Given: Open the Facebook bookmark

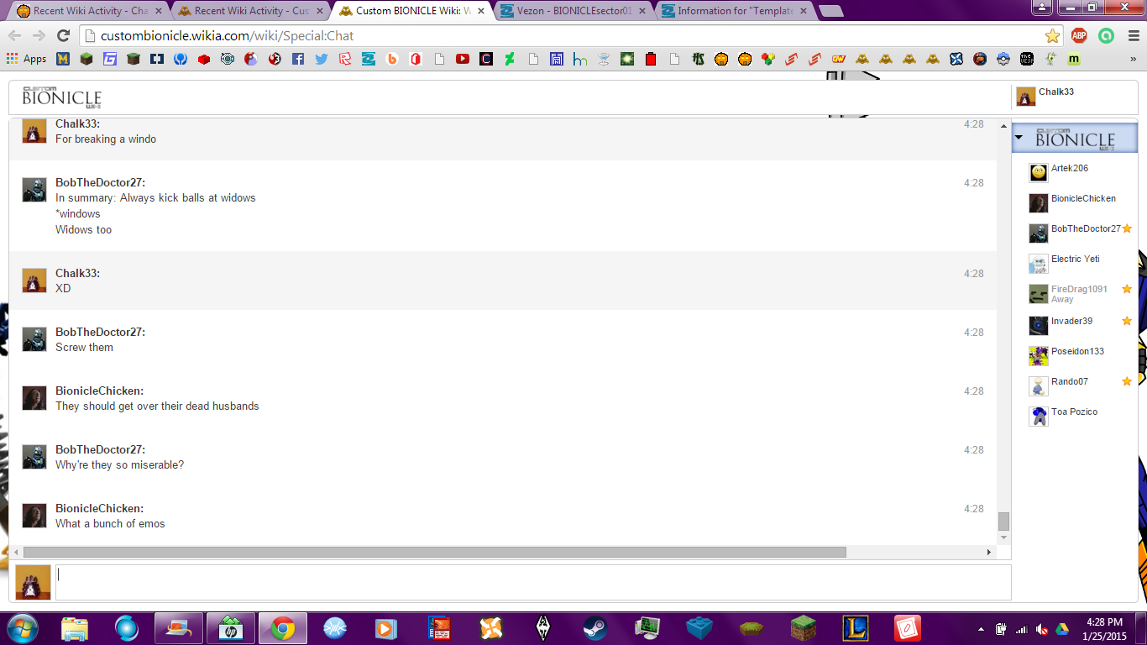Looking at the screenshot, I should coord(298,59).
